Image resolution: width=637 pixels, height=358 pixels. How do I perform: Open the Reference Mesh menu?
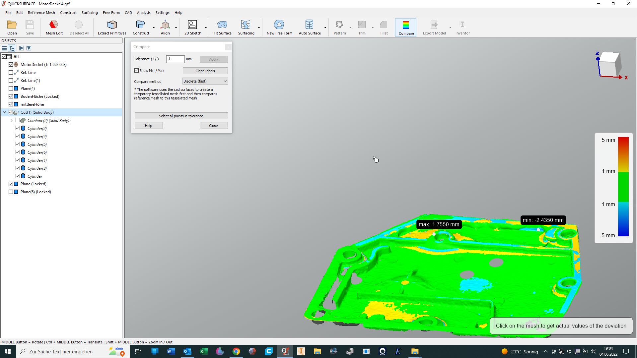point(41,13)
